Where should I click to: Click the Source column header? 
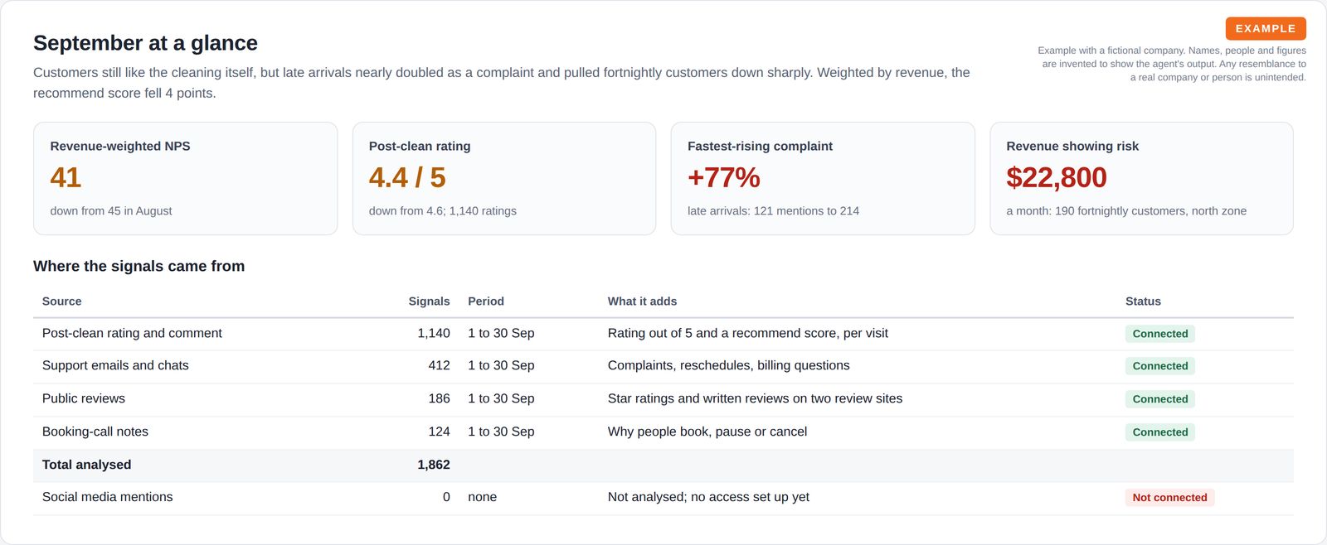click(62, 301)
